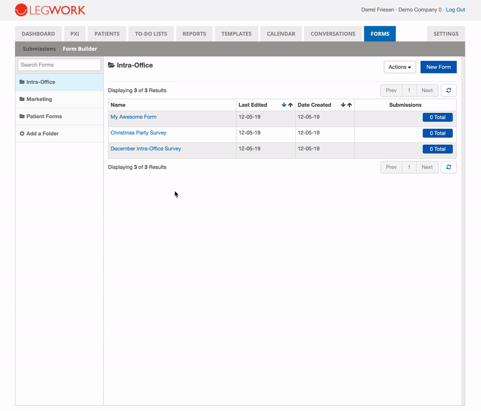
Task: Click the bottom refresh icon button
Action: point(449,167)
